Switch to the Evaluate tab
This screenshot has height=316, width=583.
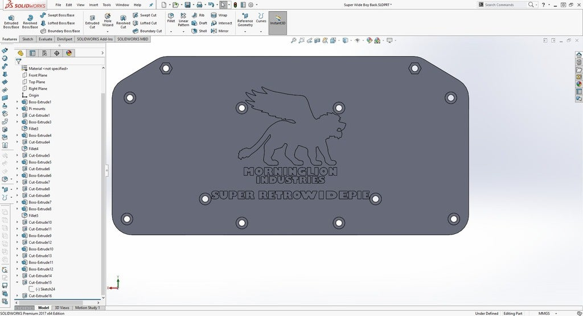[x=46, y=39]
